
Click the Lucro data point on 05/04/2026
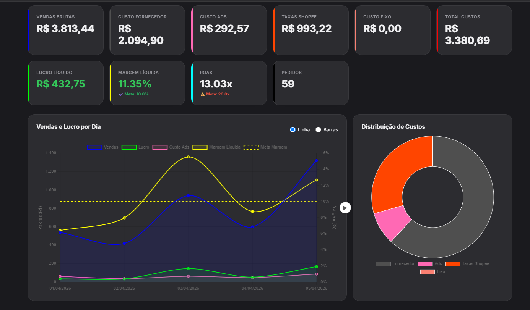(x=317, y=266)
